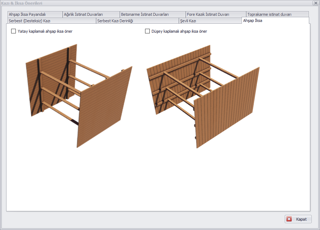
Task: Select the active Ahşap İksa tab
Action: click(x=275, y=20)
